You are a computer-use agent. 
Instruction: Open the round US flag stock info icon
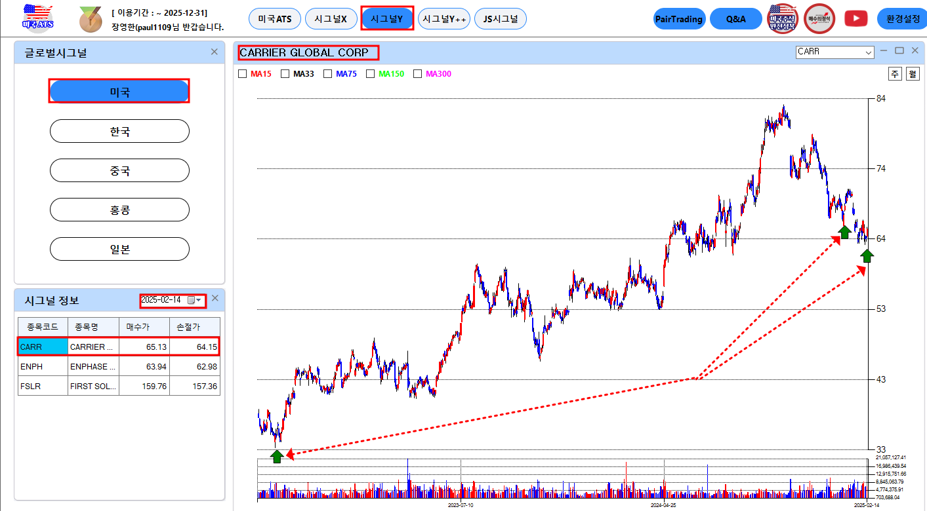tap(783, 19)
